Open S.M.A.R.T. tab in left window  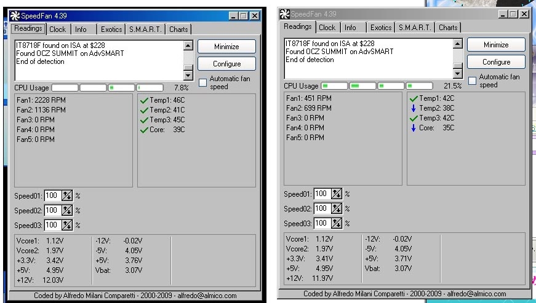[145, 30]
